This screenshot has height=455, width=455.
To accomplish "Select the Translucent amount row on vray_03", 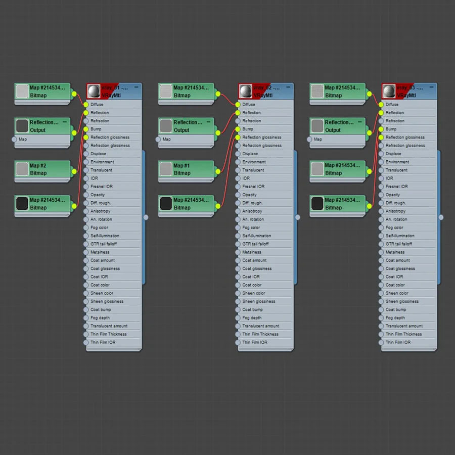I will tap(409, 326).
